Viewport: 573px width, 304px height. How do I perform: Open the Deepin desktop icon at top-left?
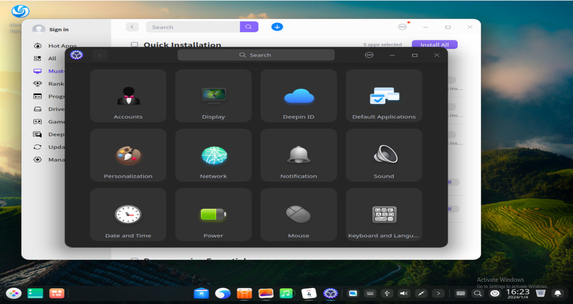[20, 11]
